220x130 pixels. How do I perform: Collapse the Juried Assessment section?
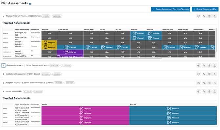pos(4,91)
